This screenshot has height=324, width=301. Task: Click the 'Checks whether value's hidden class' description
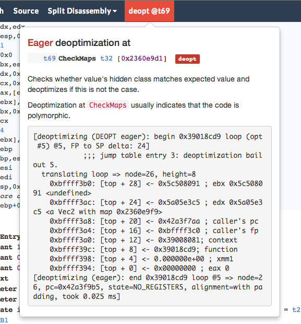point(138,84)
